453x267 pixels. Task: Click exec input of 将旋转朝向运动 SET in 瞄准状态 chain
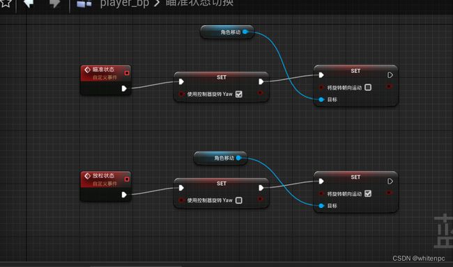[321, 75]
